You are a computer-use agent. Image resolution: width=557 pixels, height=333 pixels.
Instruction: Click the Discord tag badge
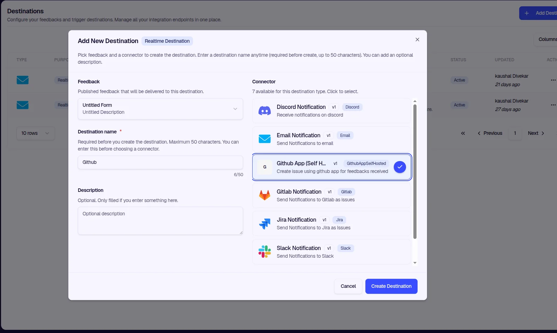tap(352, 107)
